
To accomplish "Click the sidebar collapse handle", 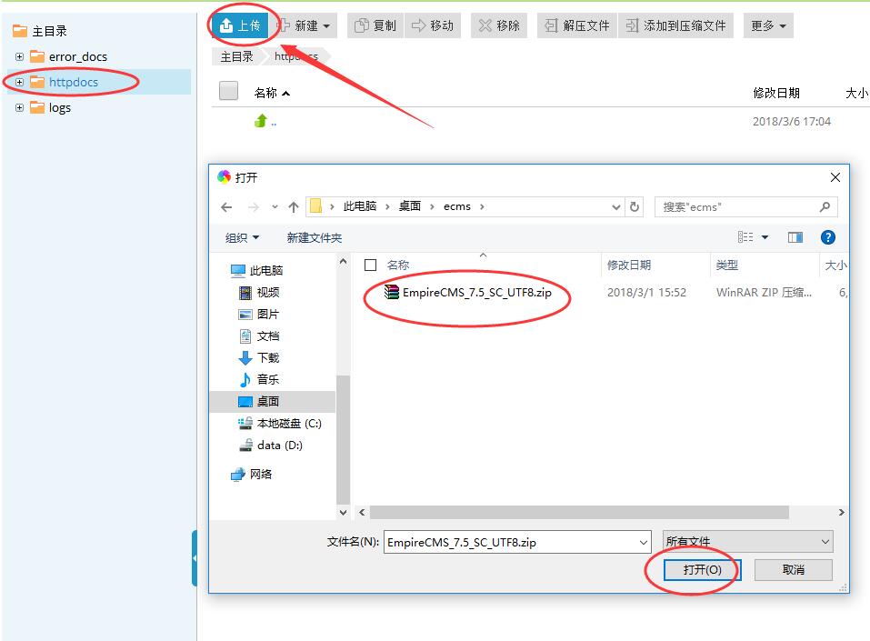I will coord(195,557).
